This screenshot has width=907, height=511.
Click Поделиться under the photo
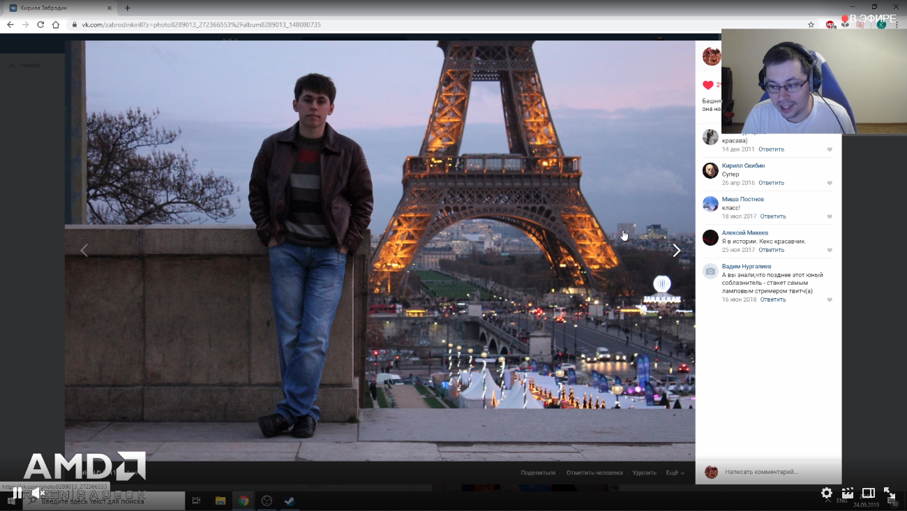tap(538, 473)
